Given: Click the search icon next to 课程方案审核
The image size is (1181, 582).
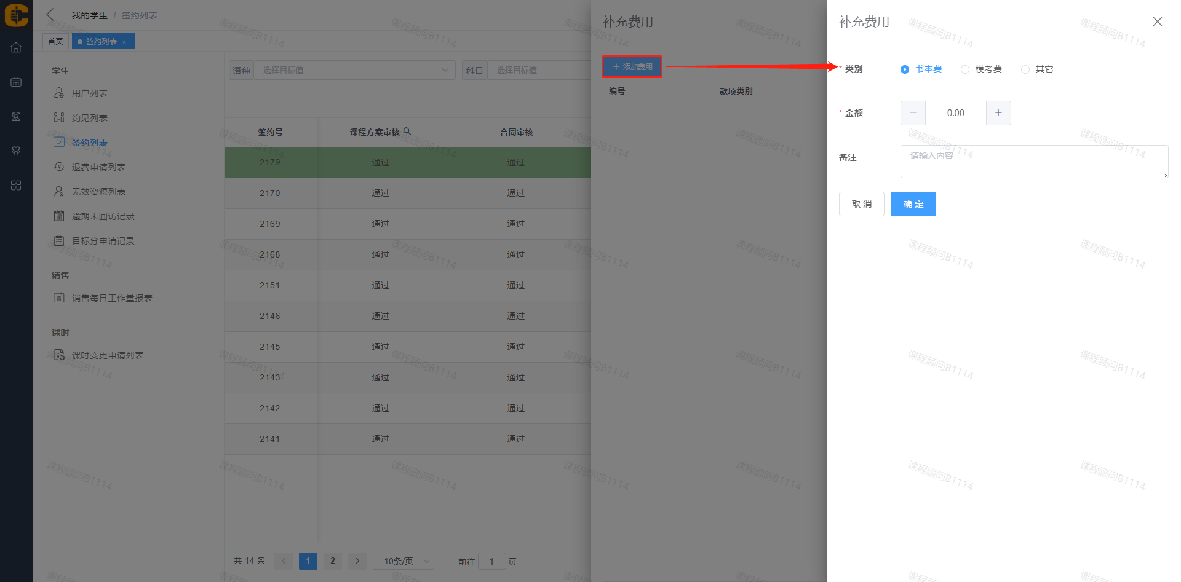Looking at the screenshot, I should click(x=407, y=132).
